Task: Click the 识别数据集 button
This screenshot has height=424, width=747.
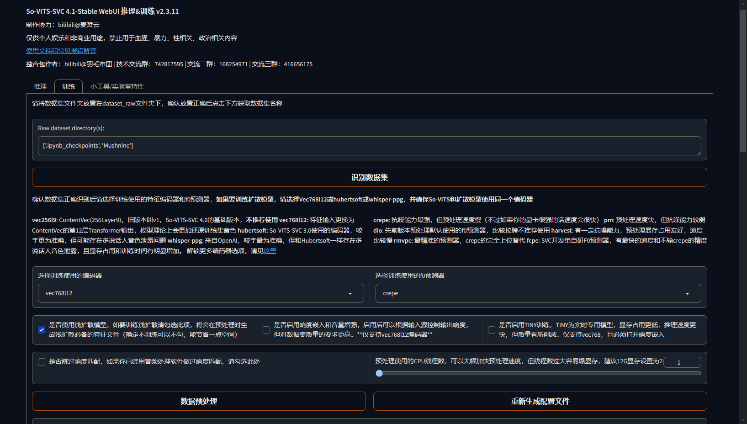Action: (369, 177)
